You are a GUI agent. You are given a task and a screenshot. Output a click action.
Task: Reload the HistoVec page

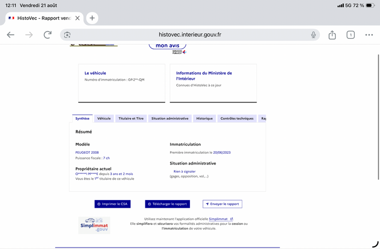(x=47, y=35)
